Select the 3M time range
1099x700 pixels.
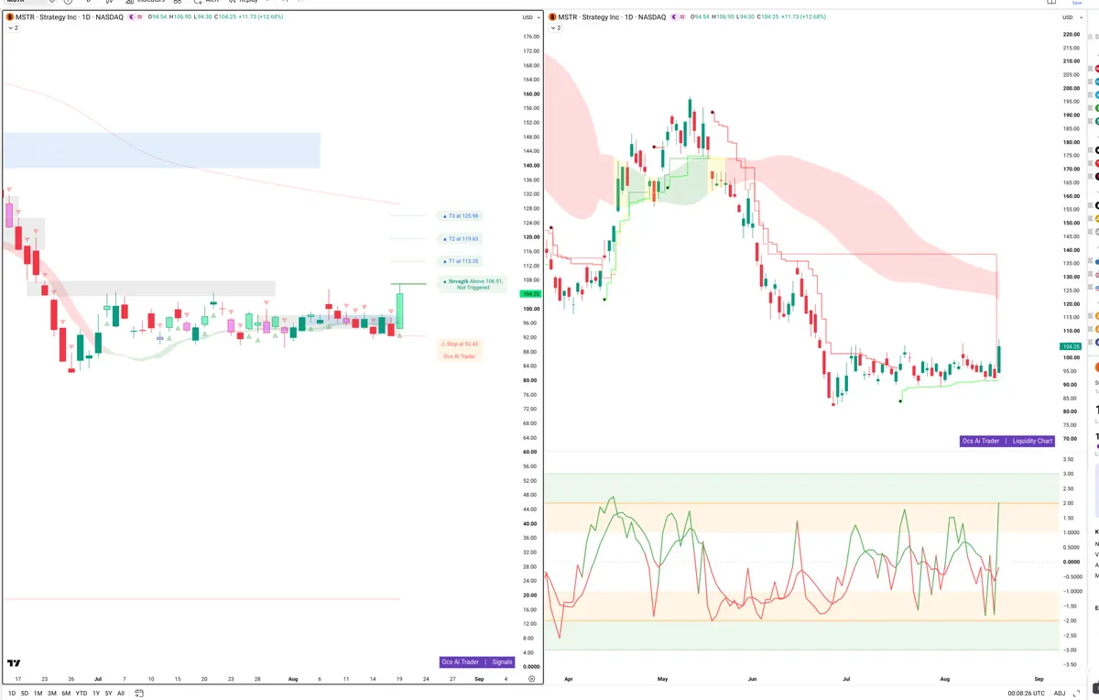(x=52, y=694)
